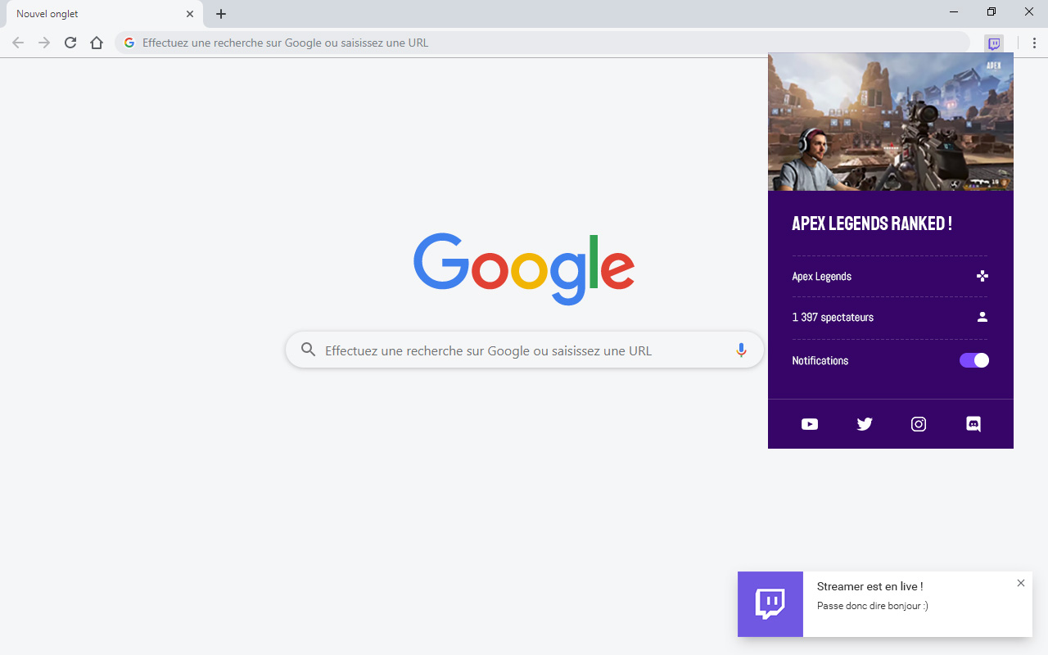The width and height of the screenshot is (1048, 655).
Task: Click the magnifier icon in search box
Action: tap(309, 350)
